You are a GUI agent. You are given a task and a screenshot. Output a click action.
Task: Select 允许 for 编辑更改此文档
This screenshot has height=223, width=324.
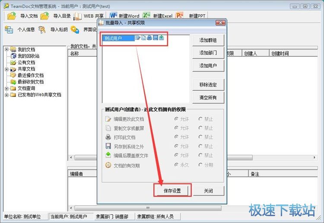pos(176,119)
